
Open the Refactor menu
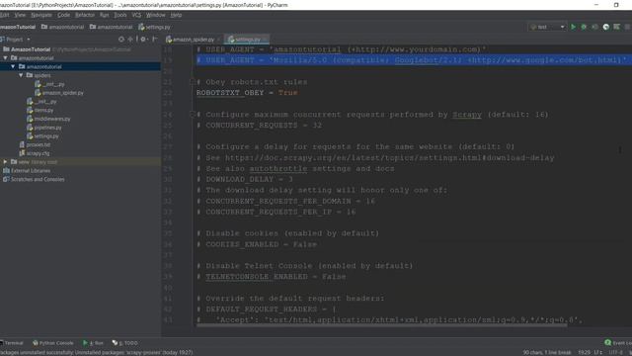point(85,15)
